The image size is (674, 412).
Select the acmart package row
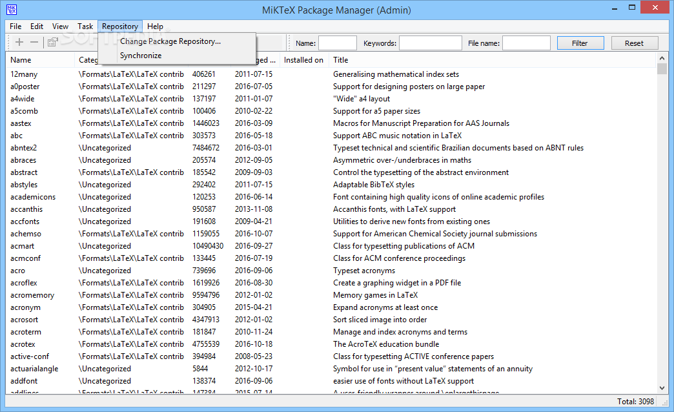click(x=331, y=246)
